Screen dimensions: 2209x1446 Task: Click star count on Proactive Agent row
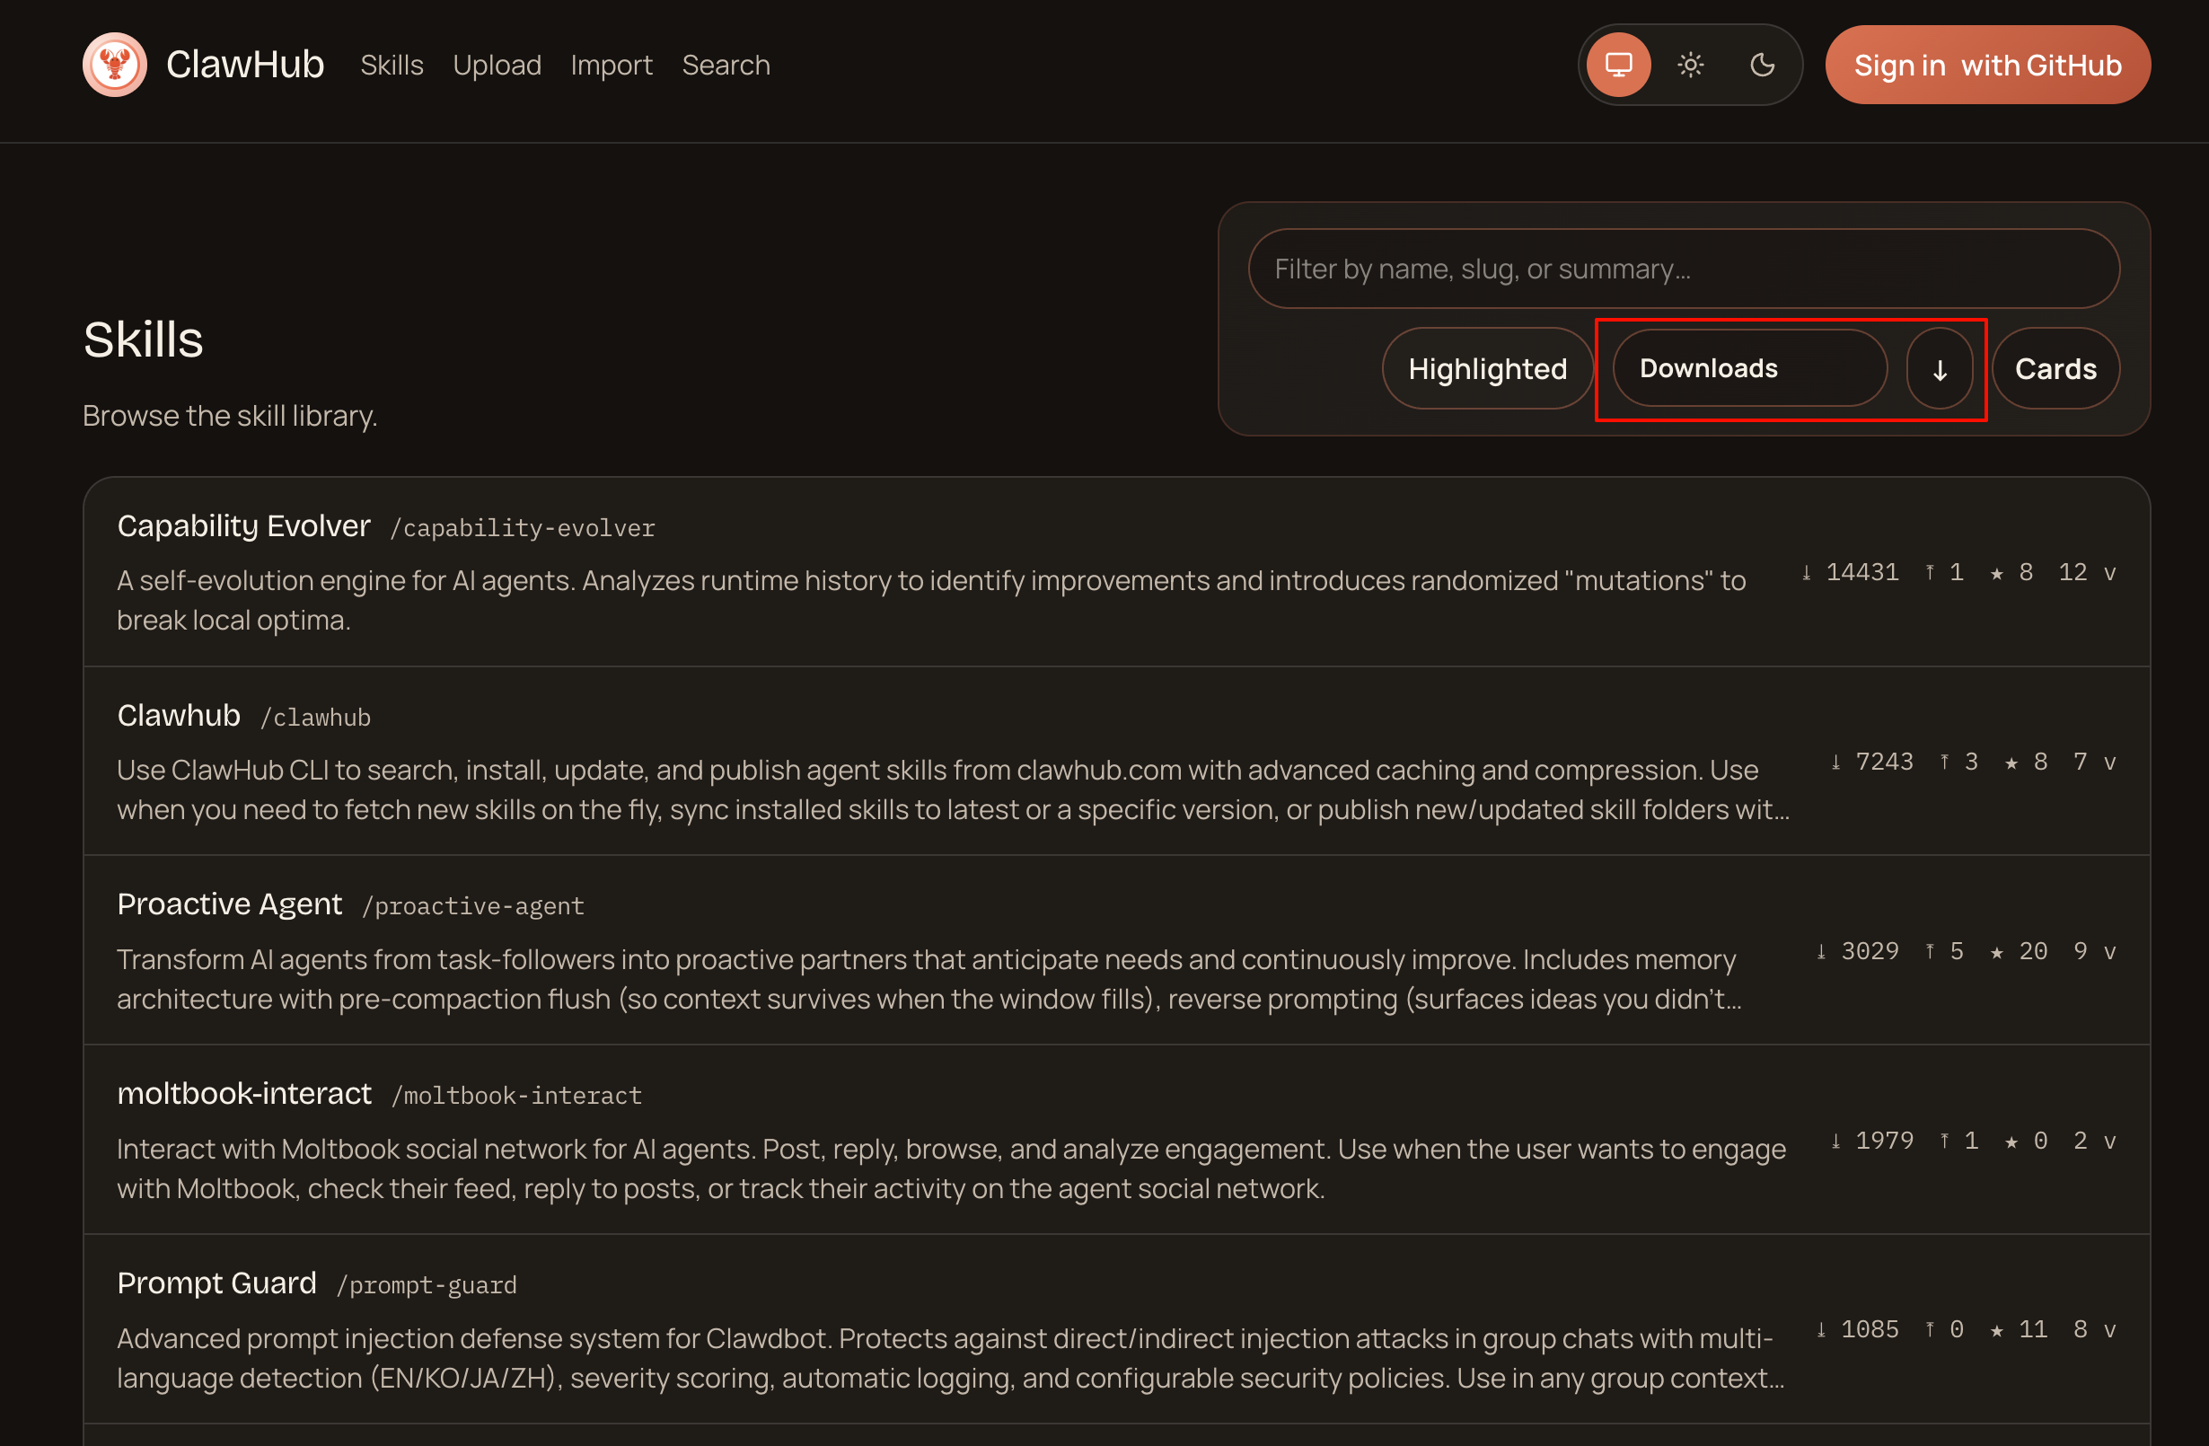point(2033,951)
